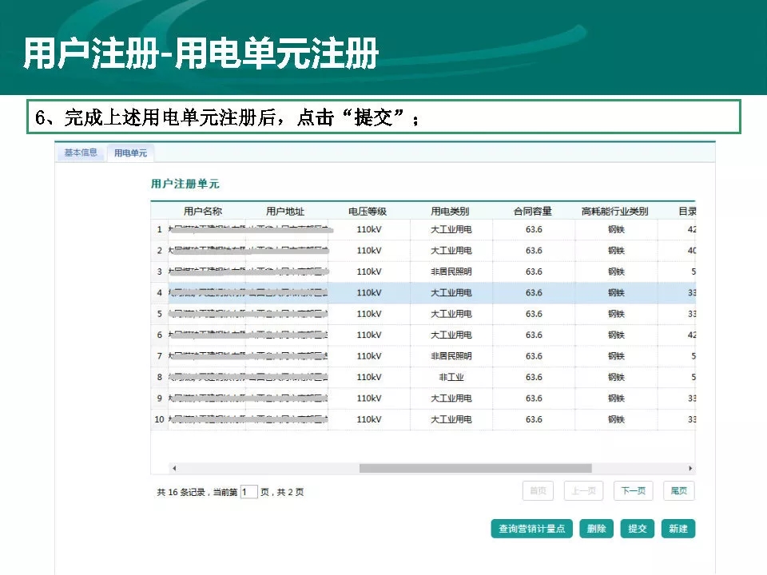This screenshot has width=767, height=575.
Task: Click the 首页 pagination button
Action: point(538,491)
